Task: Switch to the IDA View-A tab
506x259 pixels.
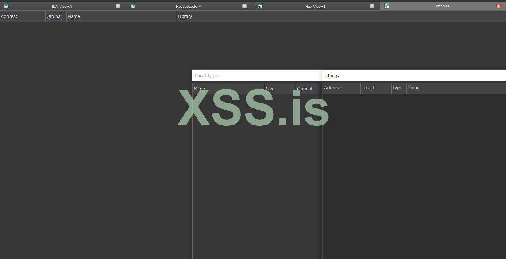Action: [62, 6]
